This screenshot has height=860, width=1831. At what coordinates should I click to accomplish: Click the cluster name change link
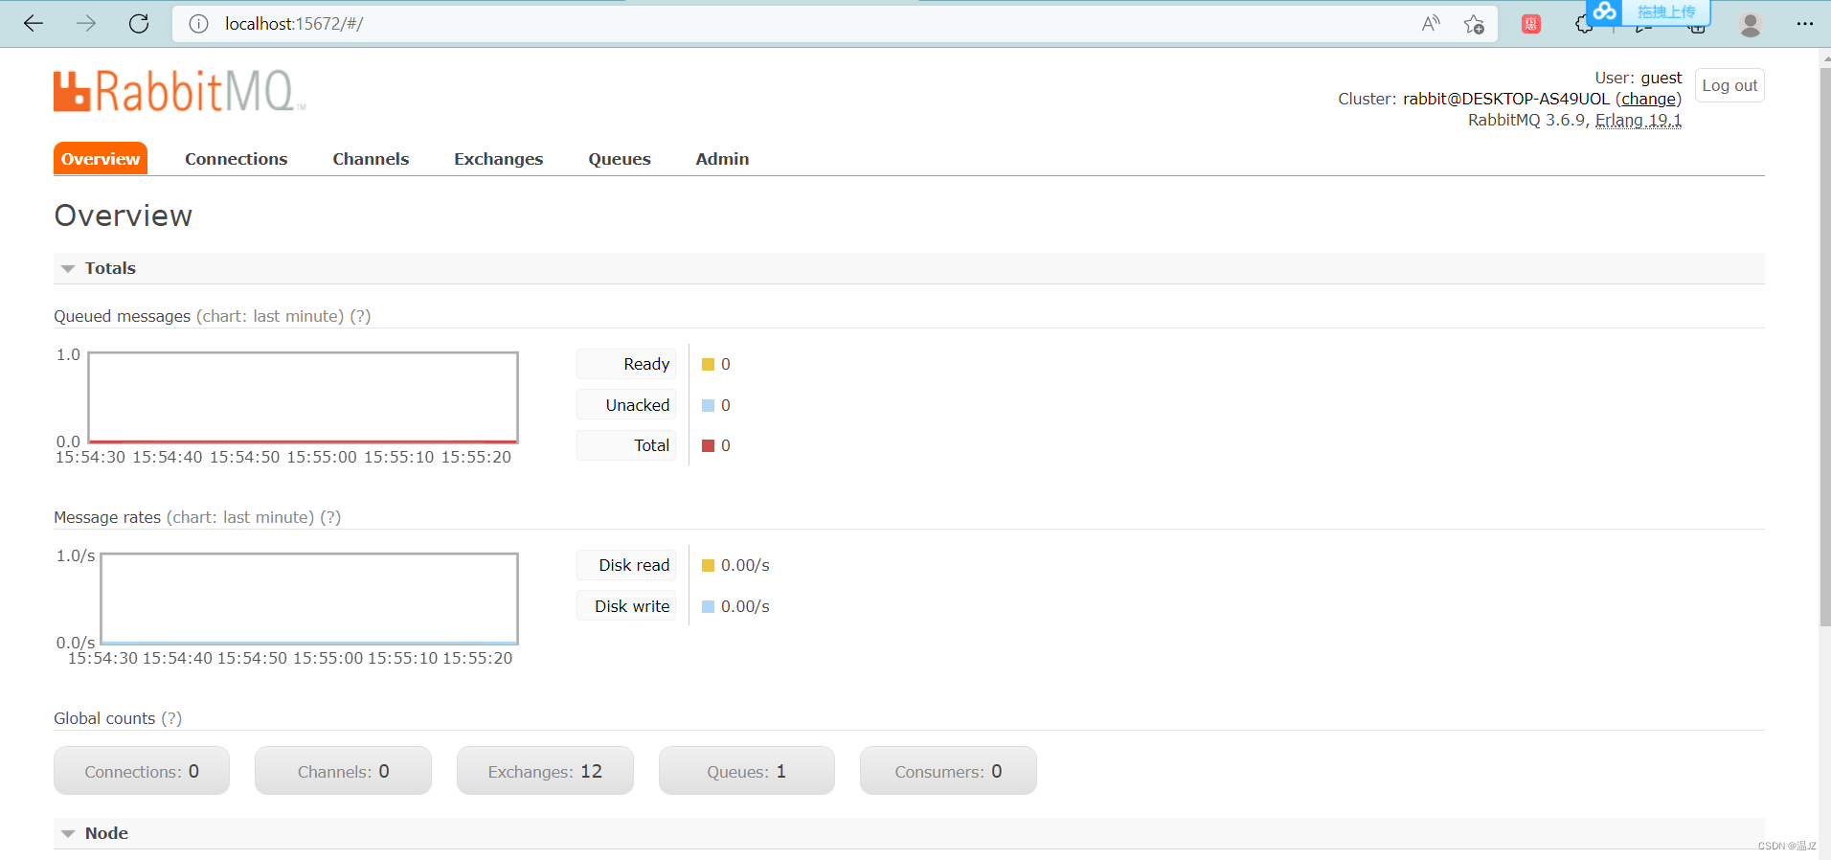1649,99
